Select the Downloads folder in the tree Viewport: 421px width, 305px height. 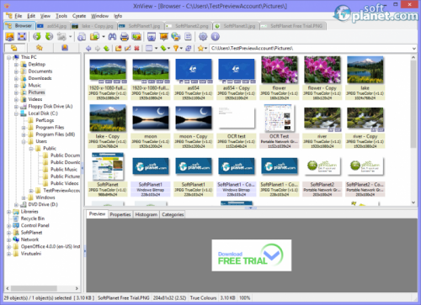pos(40,78)
